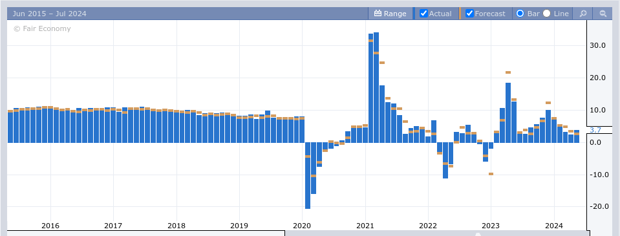Click the zoom out magnifier icon
620x236 pixels.
(603, 14)
